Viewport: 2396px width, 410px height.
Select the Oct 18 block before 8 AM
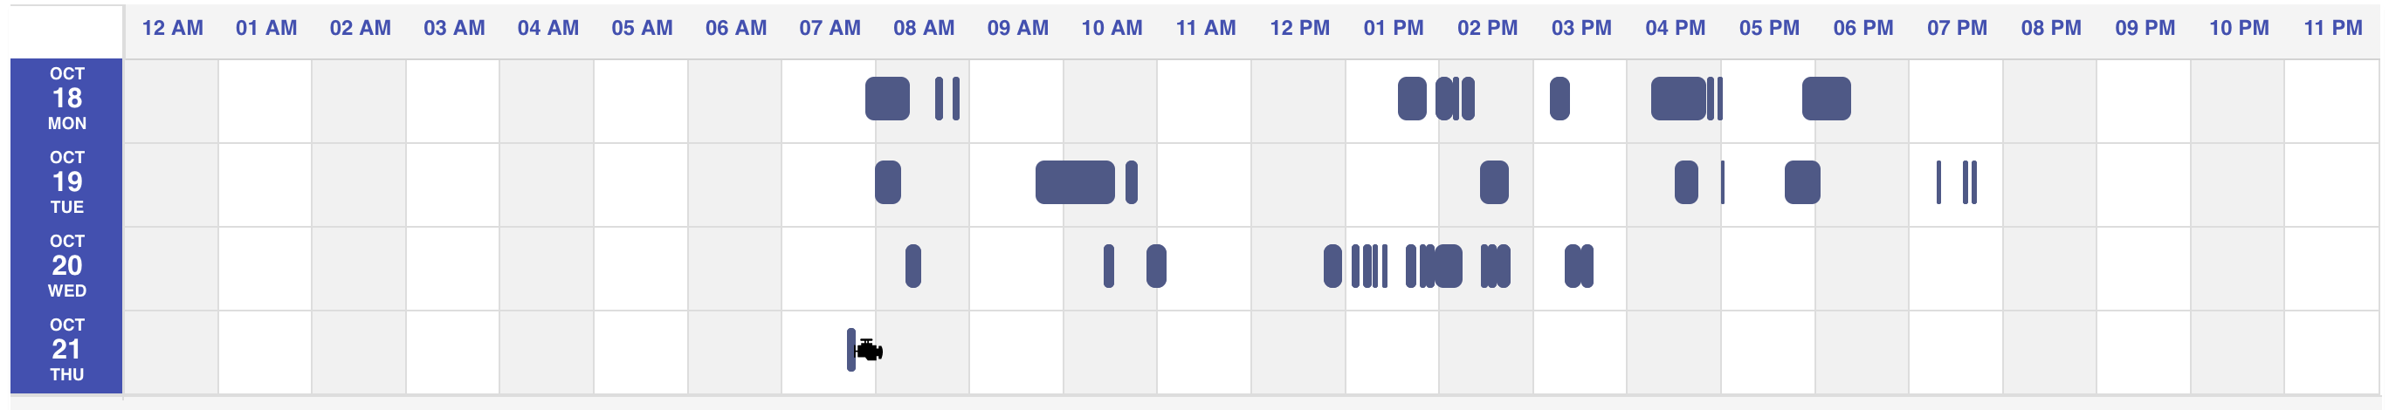click(x=887, y=99)
